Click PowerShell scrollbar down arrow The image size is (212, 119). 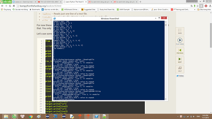click(166, 99)
